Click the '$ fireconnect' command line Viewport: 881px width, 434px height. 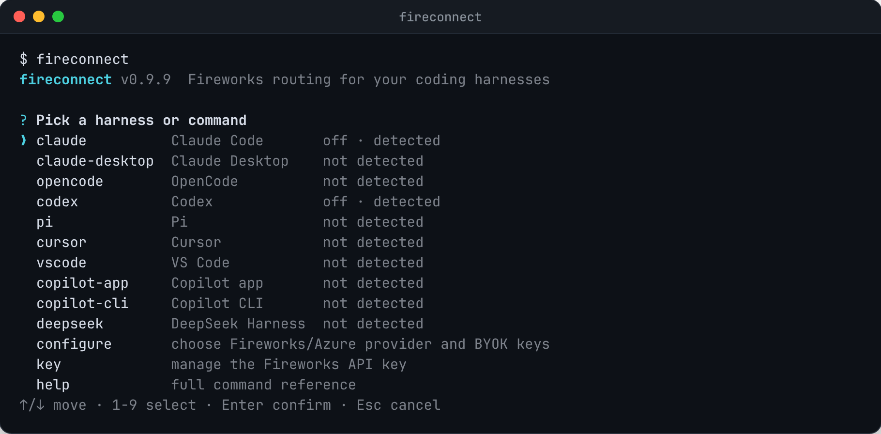pyautogui.click(x=74, y=59)
